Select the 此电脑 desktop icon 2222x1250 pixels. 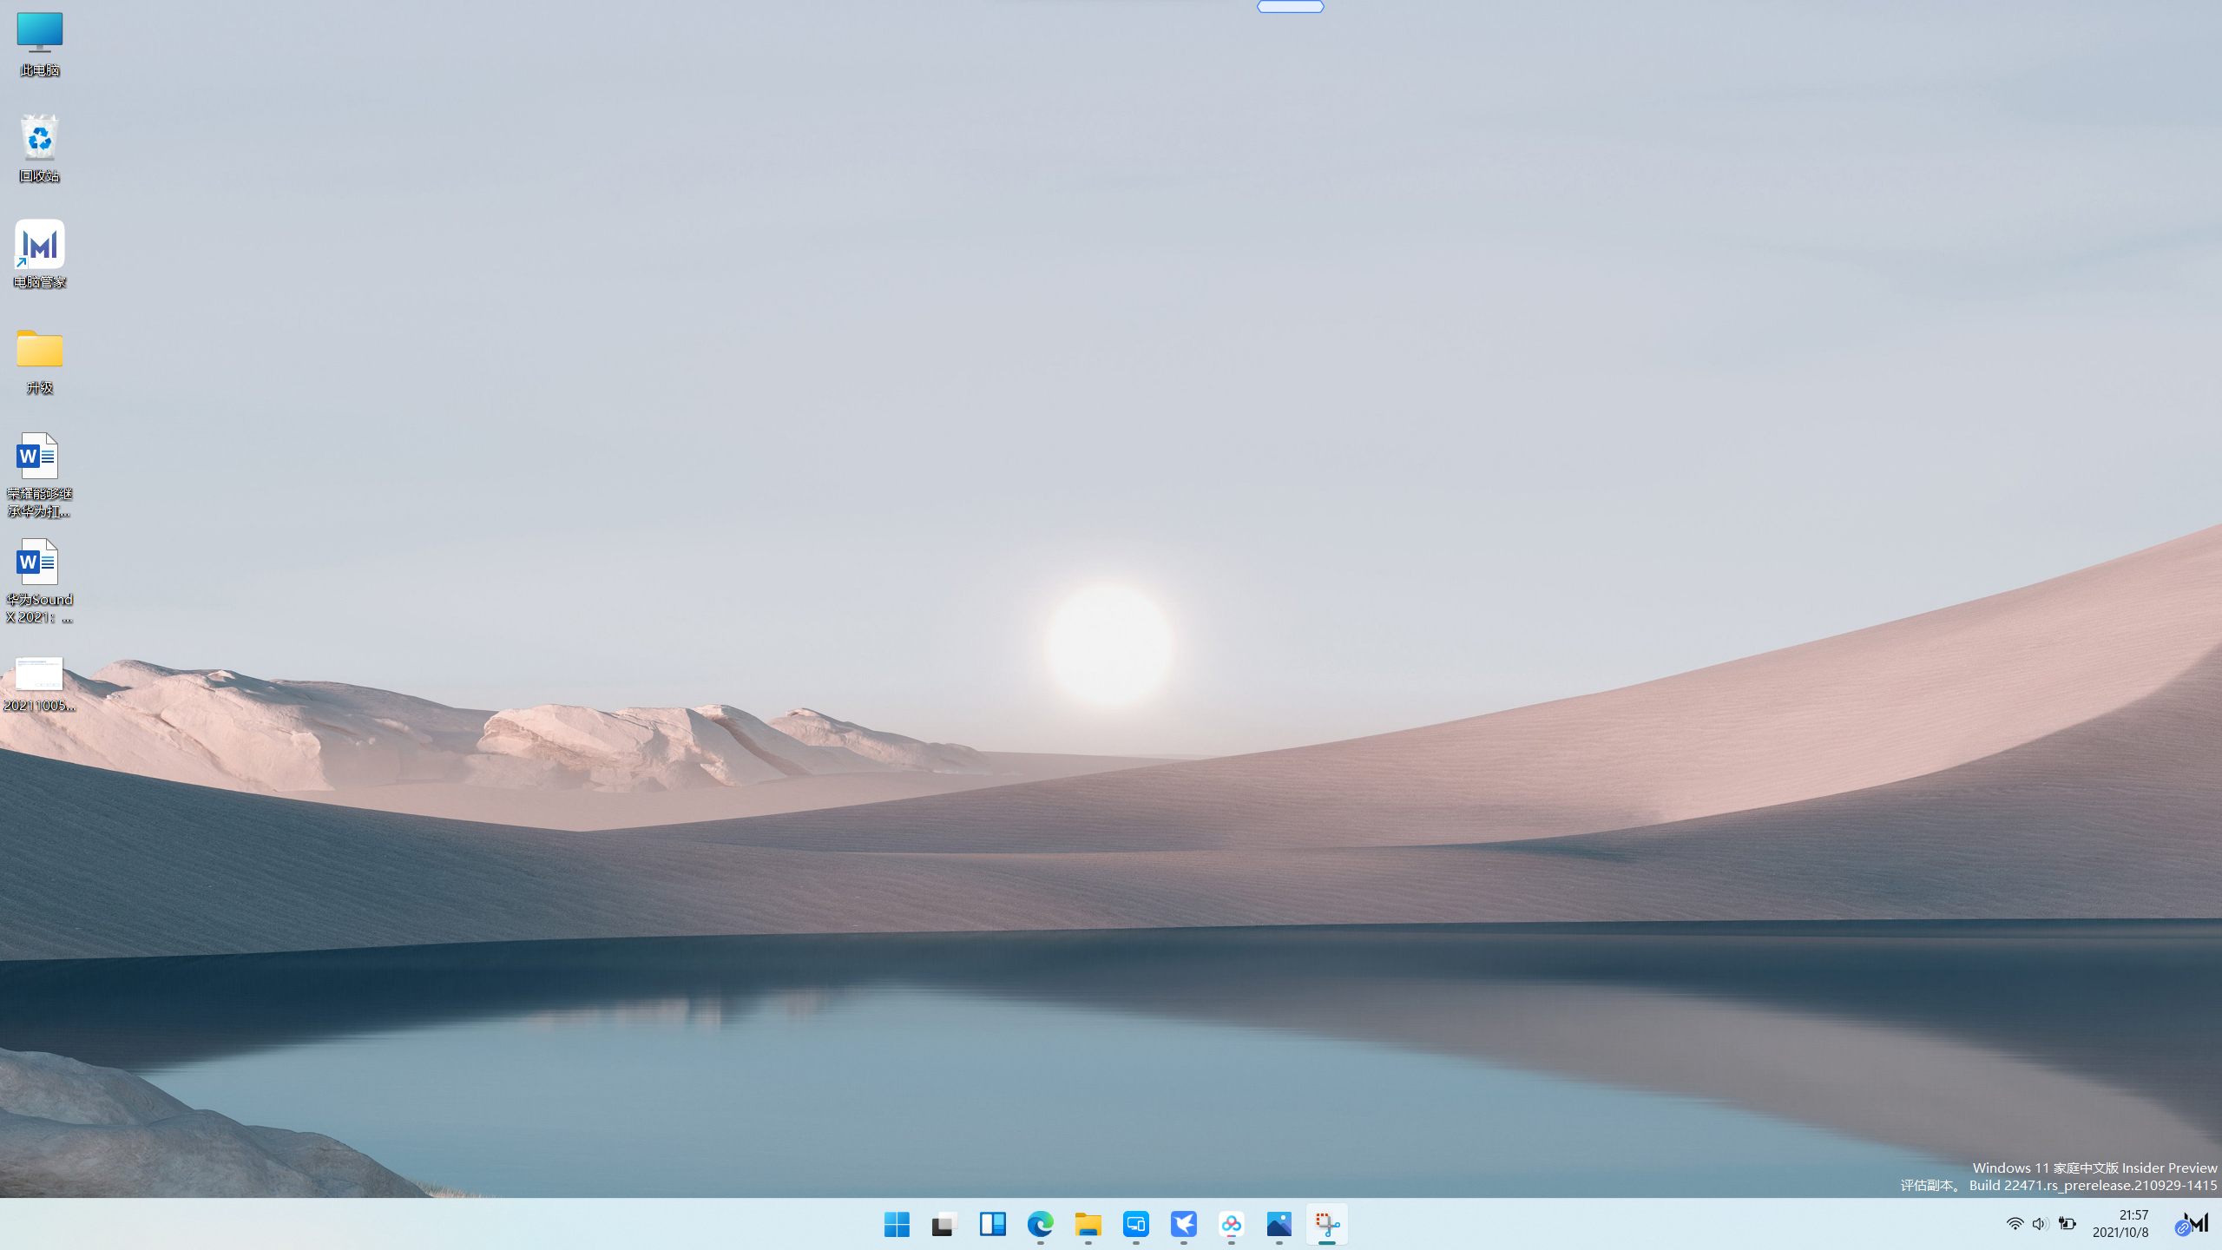click(39, 43)
